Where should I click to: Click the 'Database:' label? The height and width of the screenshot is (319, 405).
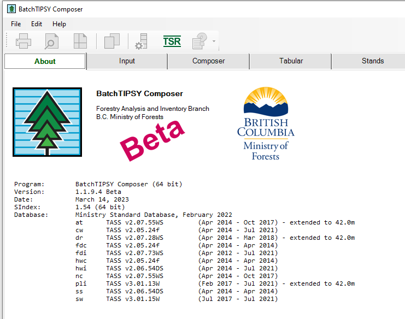(x=31, y=215)
